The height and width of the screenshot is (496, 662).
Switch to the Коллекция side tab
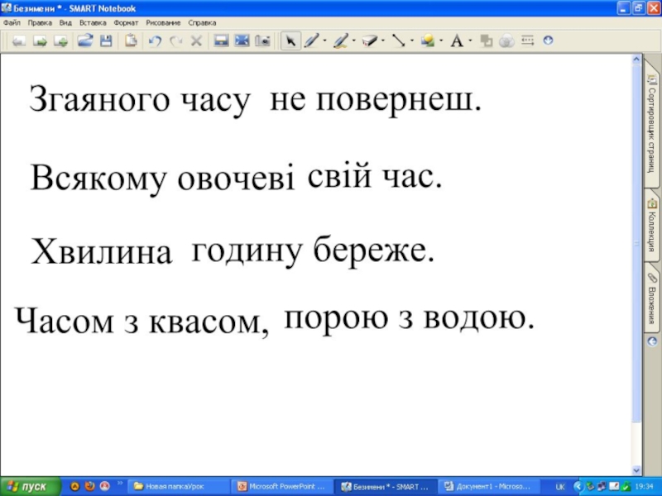652,226
